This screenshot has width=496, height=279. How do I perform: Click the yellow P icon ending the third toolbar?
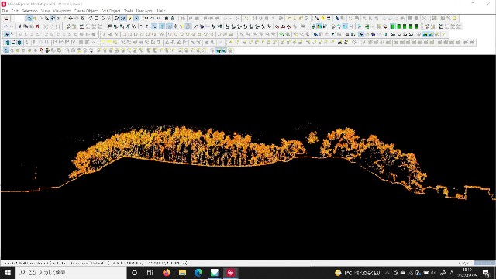click(x=444, y=34)
